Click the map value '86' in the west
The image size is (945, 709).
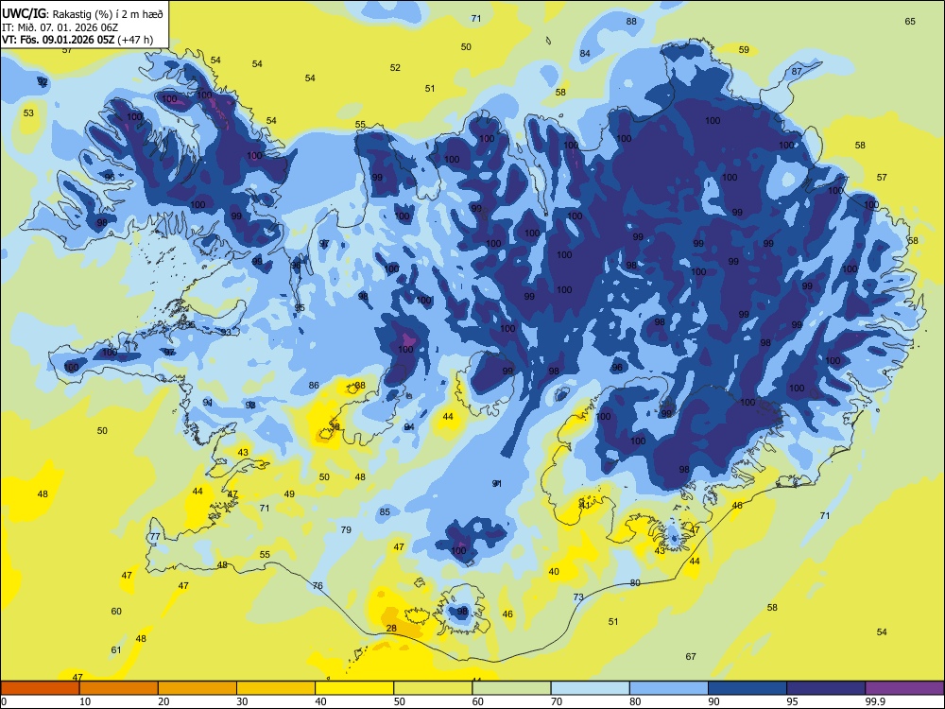point(314,386)
